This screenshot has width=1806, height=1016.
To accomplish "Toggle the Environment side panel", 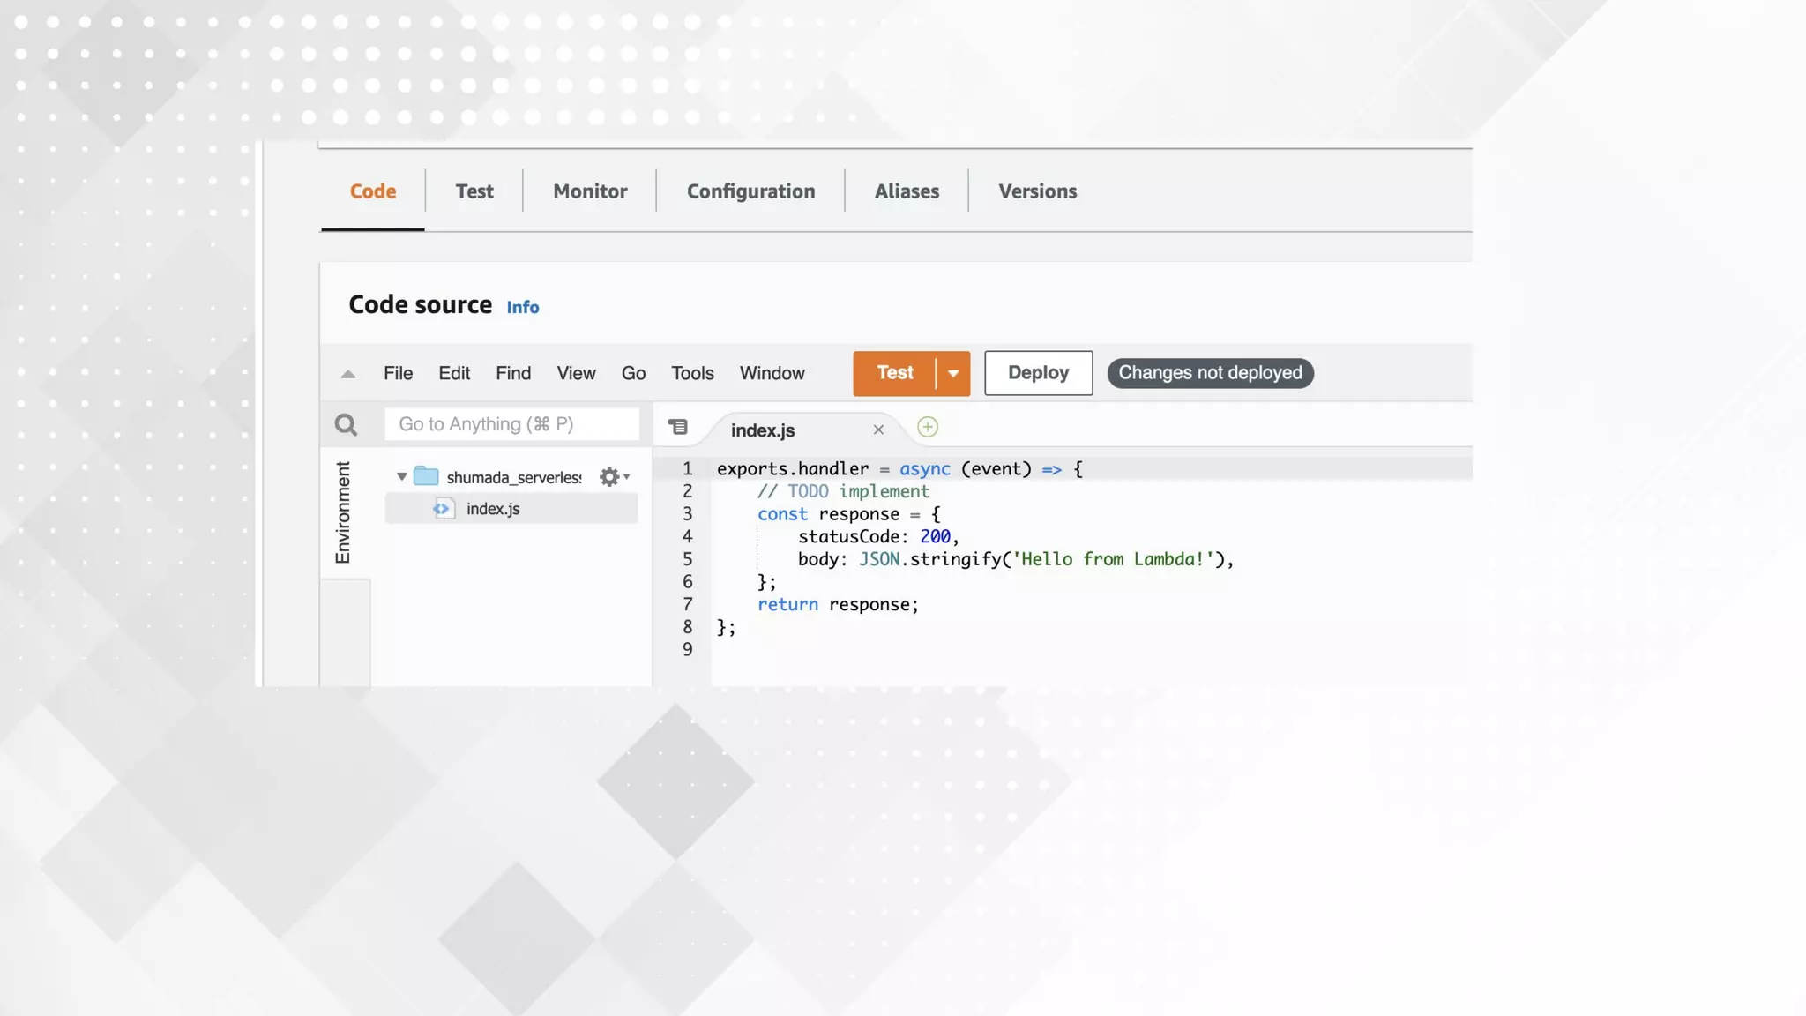I will tap(343, 512).
